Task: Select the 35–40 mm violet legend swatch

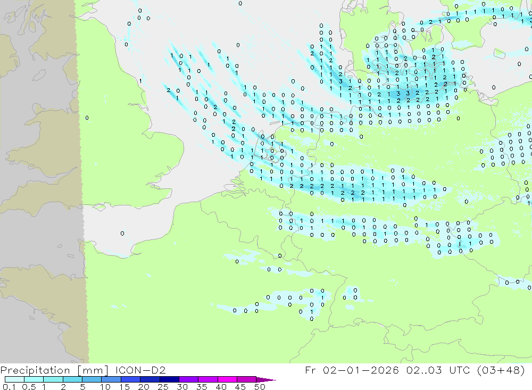Action: tap(207, 379)
